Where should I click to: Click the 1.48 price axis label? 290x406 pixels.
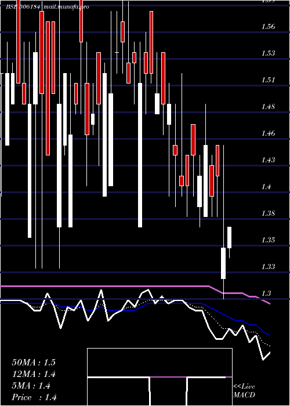tap(268, 106)
